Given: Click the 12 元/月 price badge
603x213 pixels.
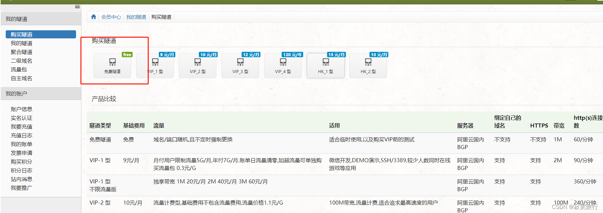Looking at the screenshot, I should (251, 55).
